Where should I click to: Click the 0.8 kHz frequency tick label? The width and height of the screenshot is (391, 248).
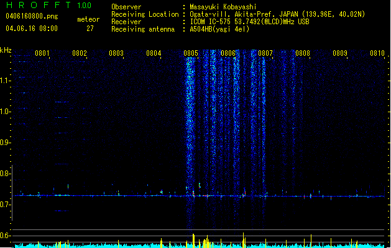point(5,174)
